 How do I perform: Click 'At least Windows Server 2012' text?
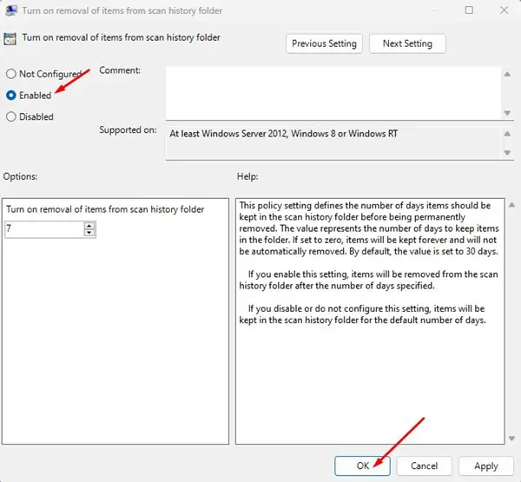[228, 134]
